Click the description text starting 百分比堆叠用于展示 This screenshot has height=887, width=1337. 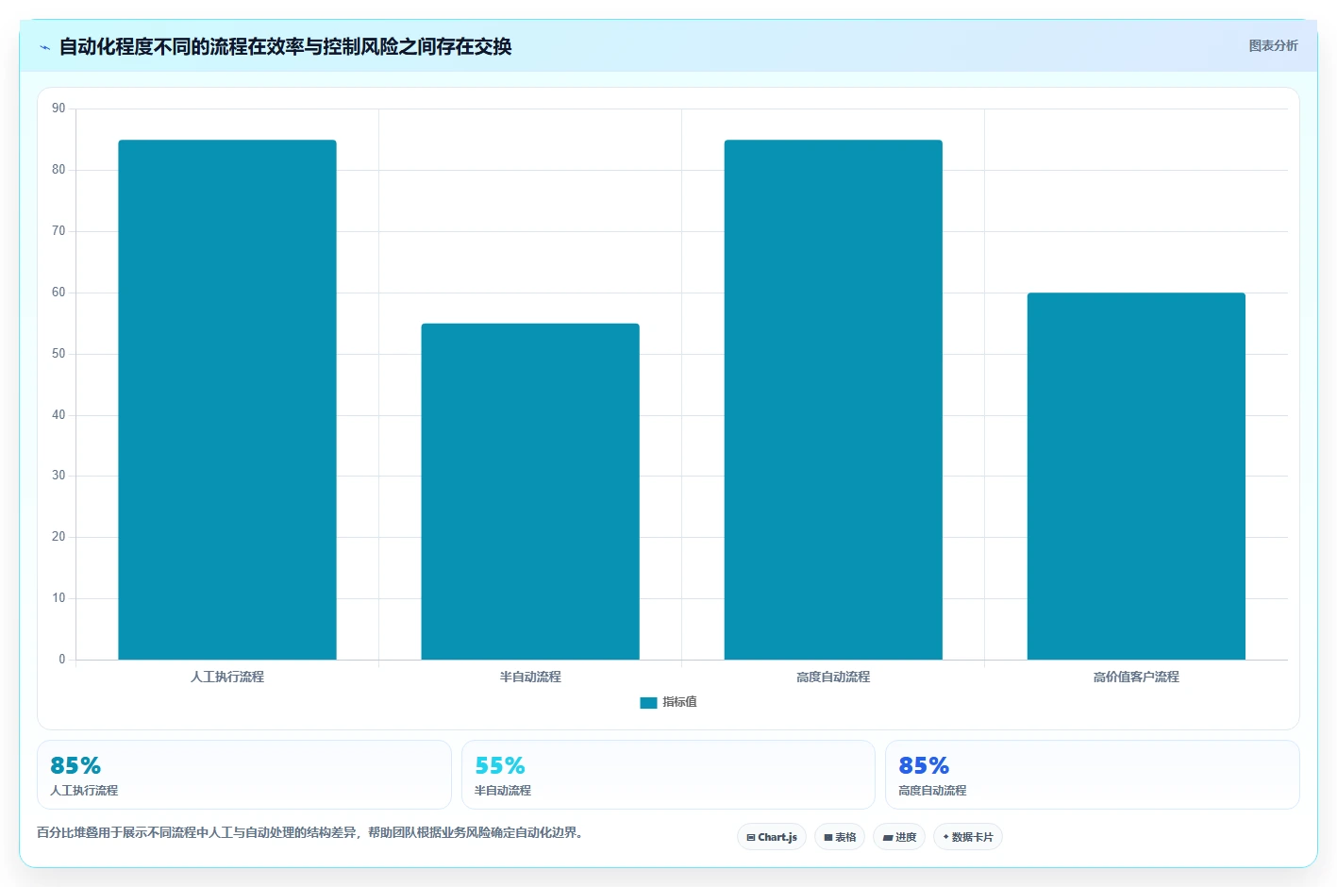(311, 832)
